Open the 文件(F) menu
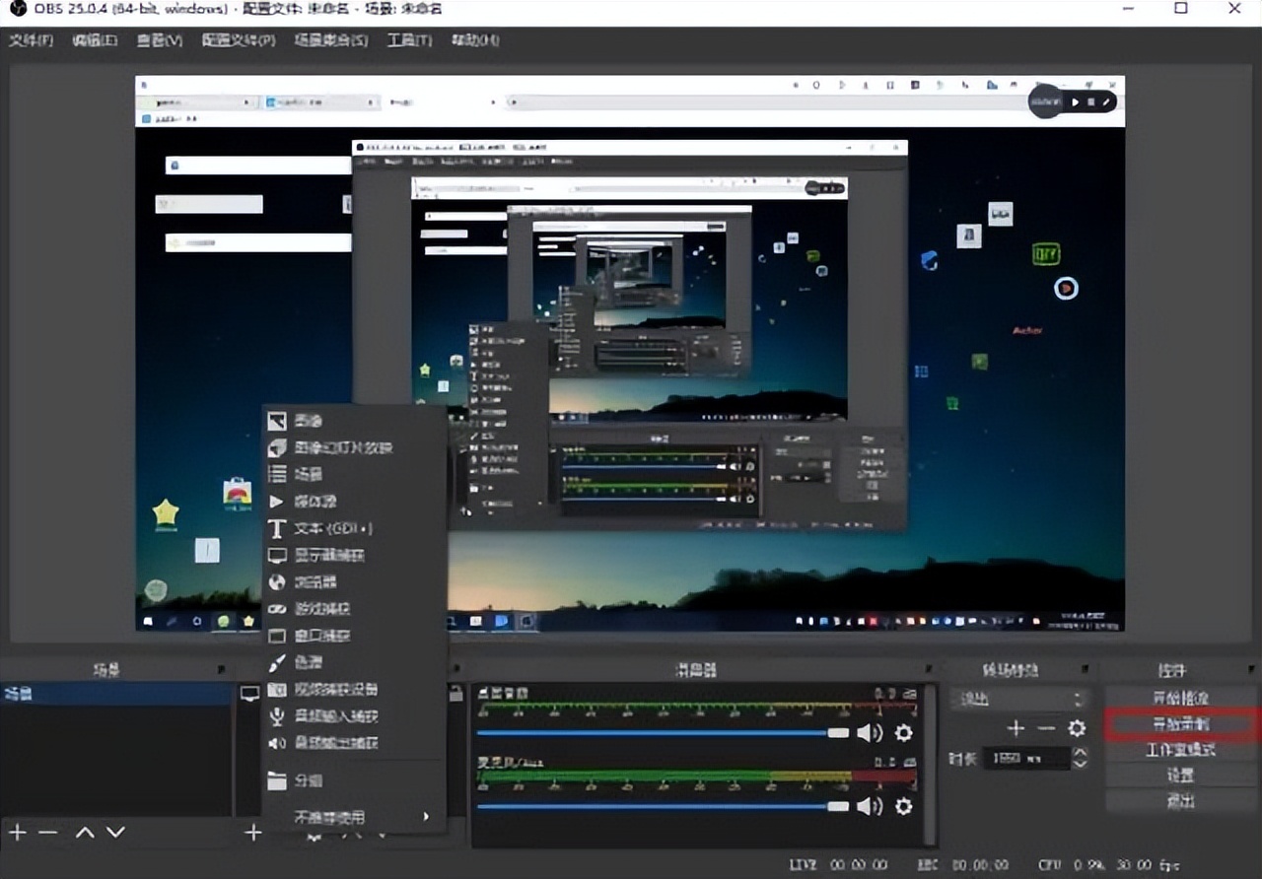Viewport: 1262px width, 879px height. tap(31, 40)
